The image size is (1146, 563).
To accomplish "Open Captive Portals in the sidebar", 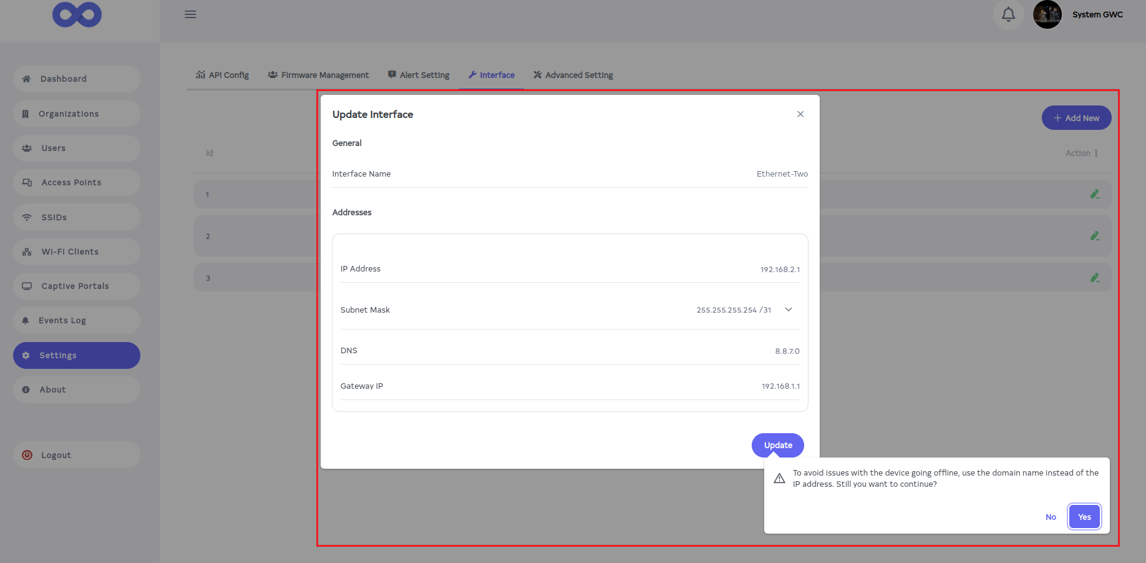I will pyautogui.click(x=76, y=286).
